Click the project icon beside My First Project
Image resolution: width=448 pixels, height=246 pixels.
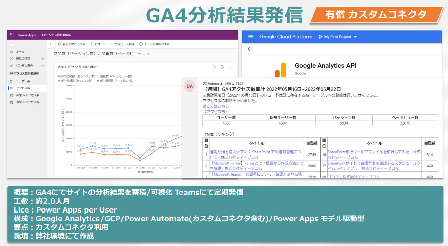pos(320,37)
